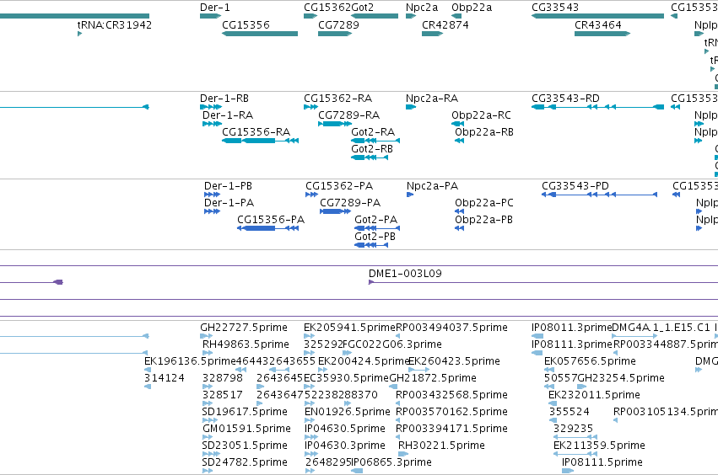
Task: Click the Got2 gene label
Action: [362, 8]
